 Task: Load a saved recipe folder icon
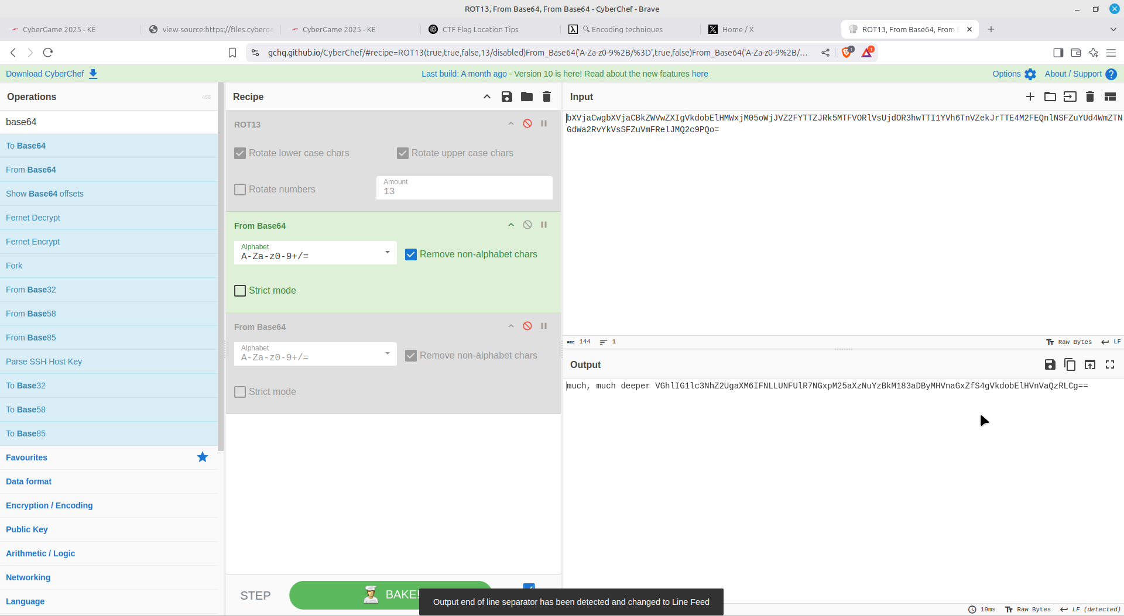coord(526,97)
